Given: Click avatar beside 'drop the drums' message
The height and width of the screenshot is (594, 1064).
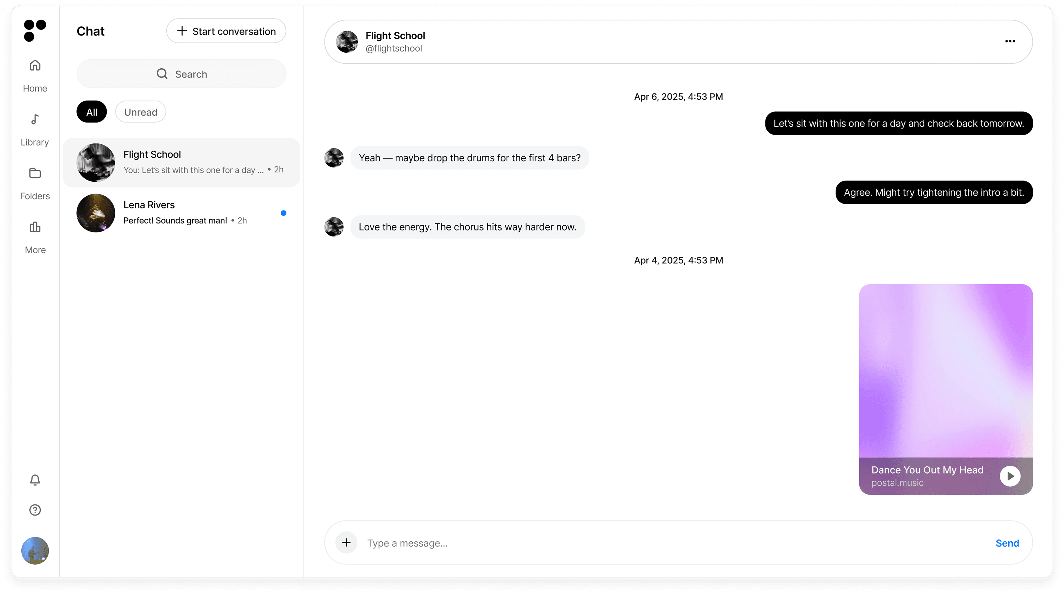Looking at the screenshot, I should click(334, 158).
